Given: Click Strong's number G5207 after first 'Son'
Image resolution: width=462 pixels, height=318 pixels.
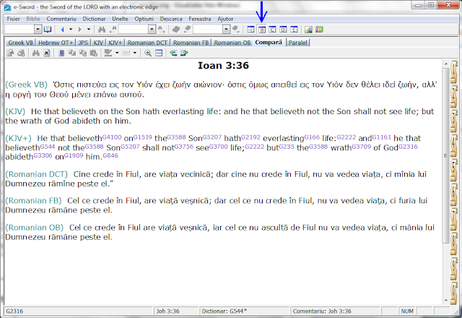Looking at the screenshot, I should pyautogui.click(x=212, y=137).
